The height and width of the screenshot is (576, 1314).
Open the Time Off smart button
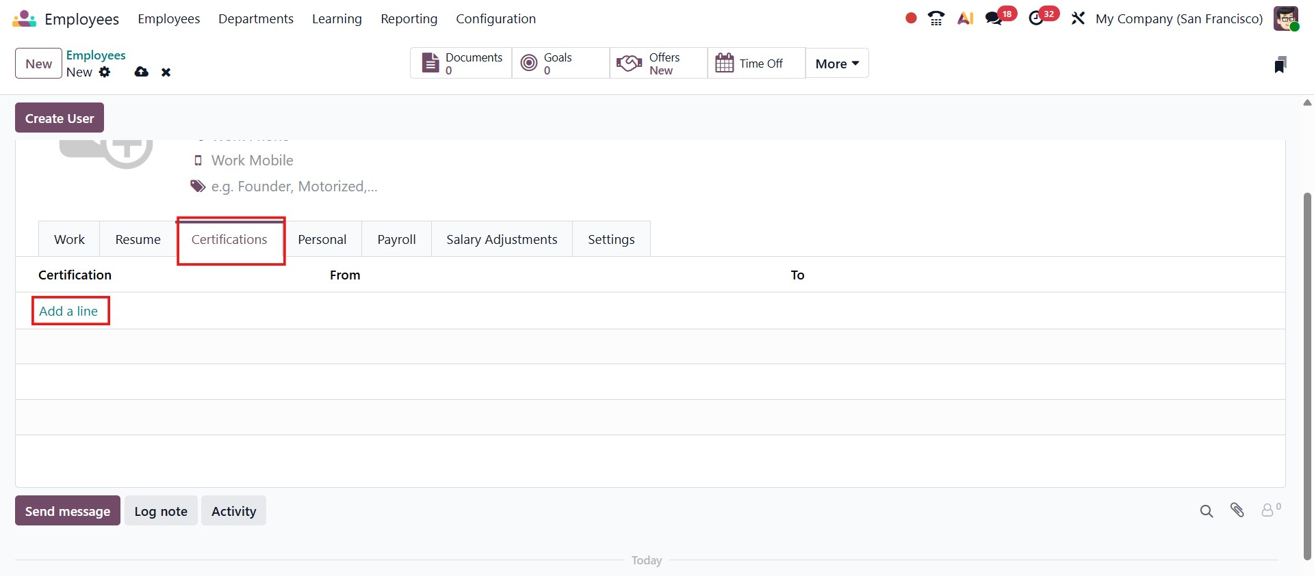click(x=756, y=64)
